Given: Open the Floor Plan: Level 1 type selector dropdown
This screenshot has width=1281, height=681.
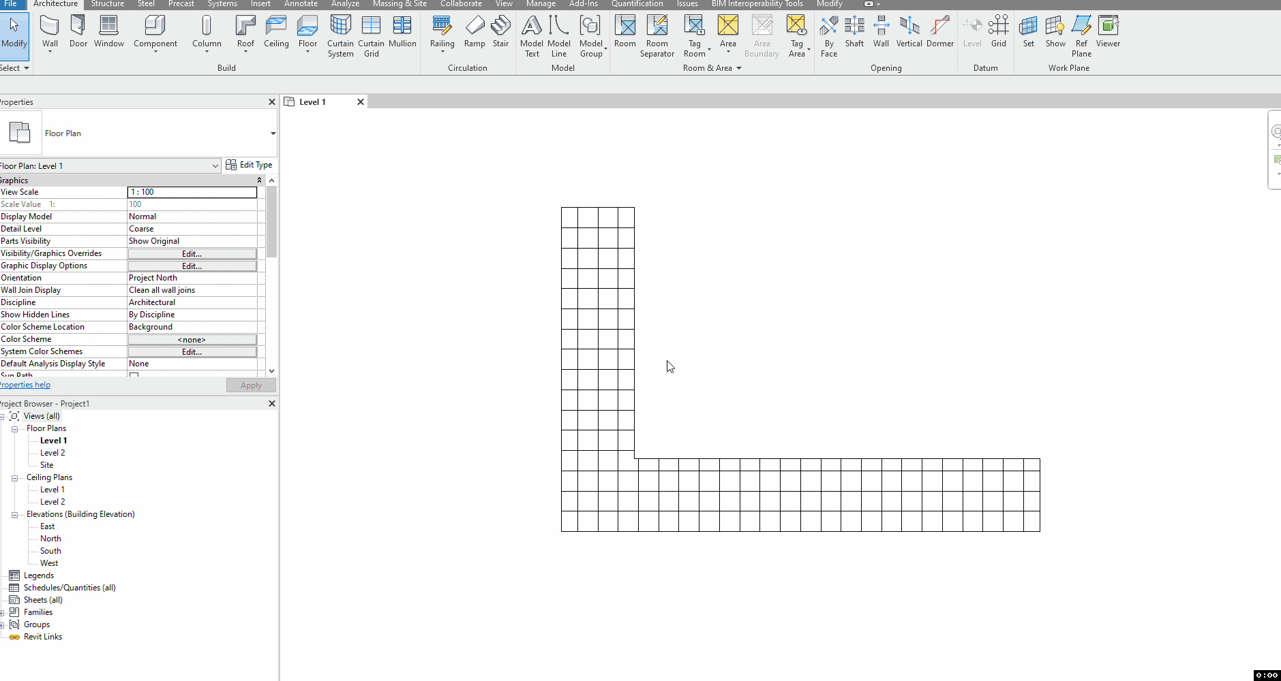Looking at the screenshot, I should [215, 165].
